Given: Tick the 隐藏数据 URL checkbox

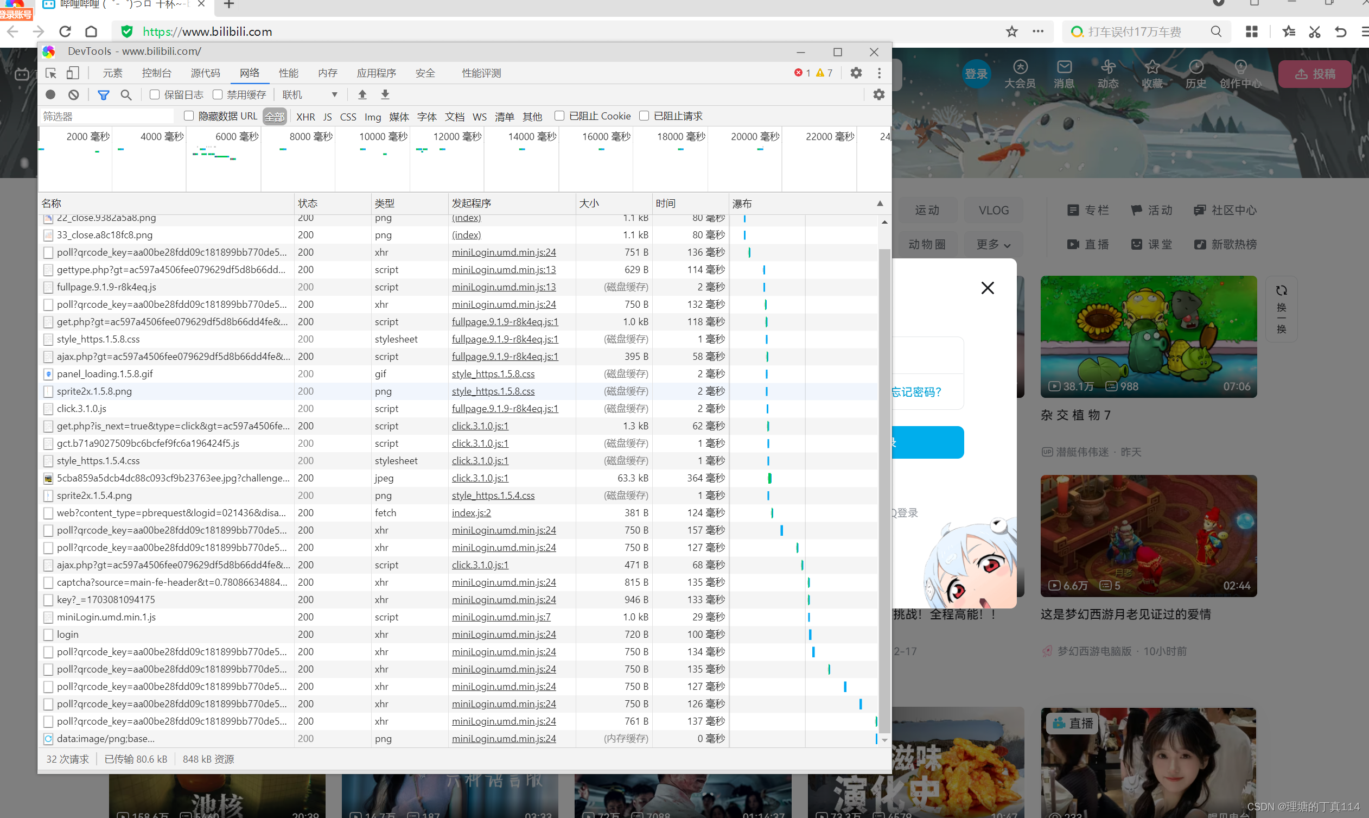Looking at the screenshot, I should pos(189,116).
